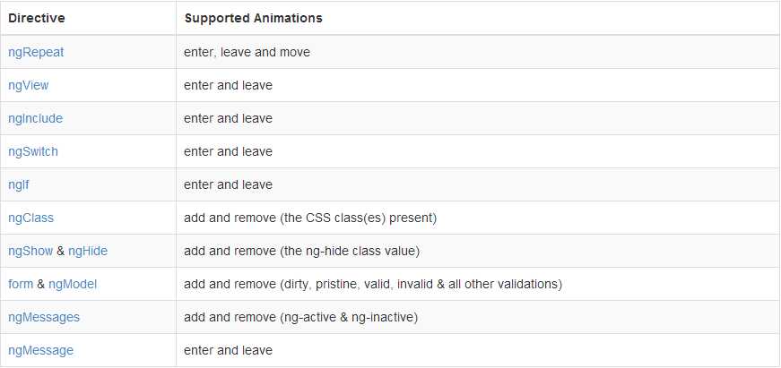781x368 pixels.
Task: Open the ngRepeat directive link
Action: pyautogui.click(x=36, y=52)
